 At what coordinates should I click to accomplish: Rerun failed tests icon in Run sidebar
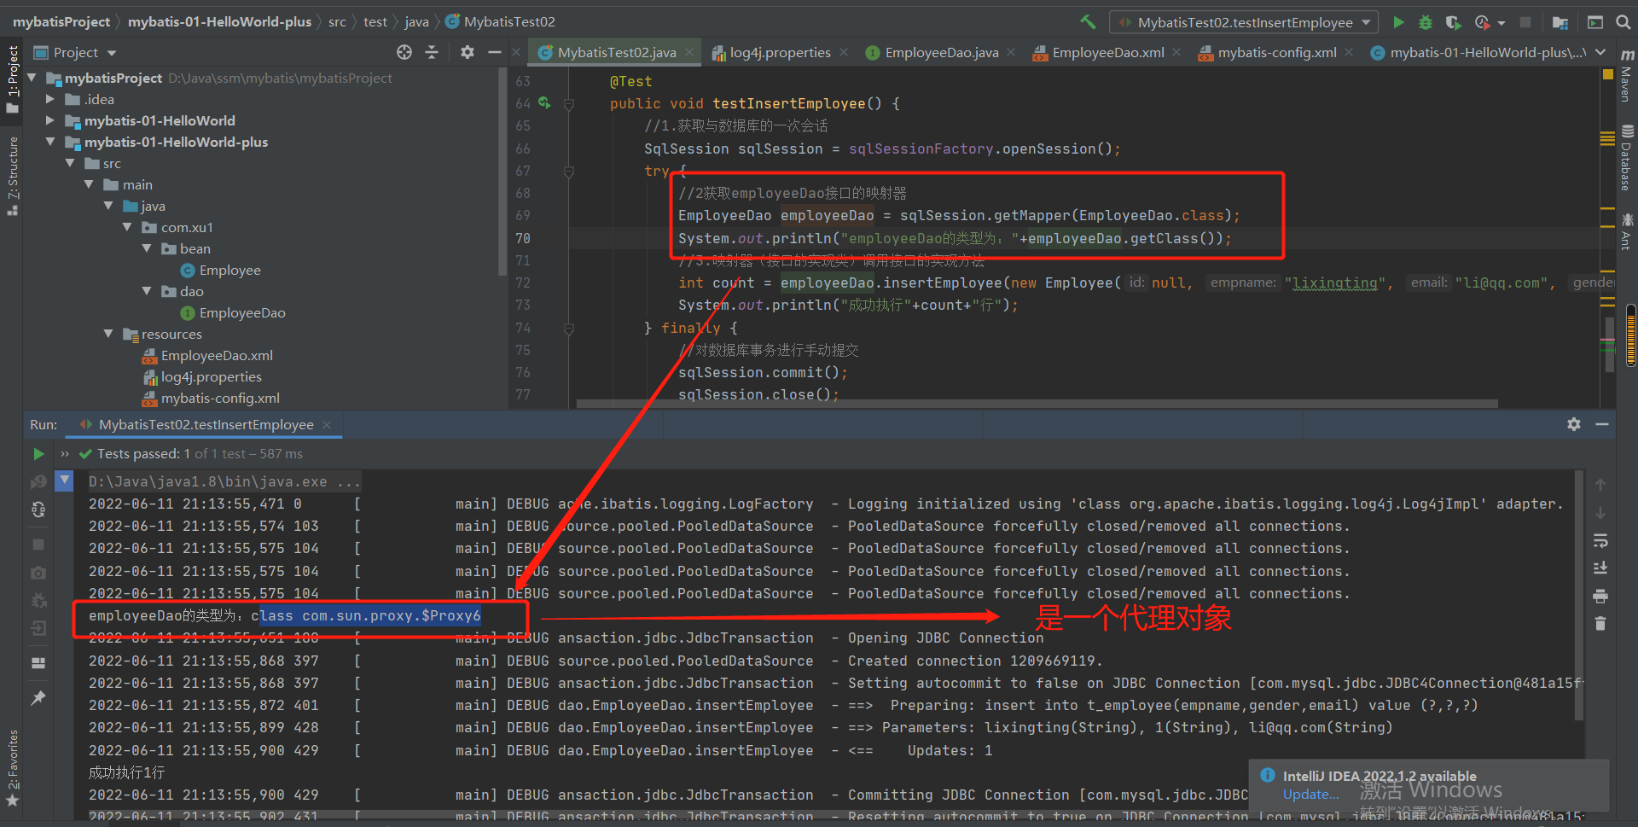tap(38, 481)
